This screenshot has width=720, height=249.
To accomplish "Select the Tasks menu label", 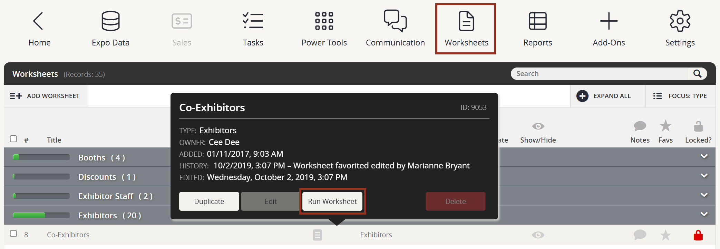I will (253, 43).
